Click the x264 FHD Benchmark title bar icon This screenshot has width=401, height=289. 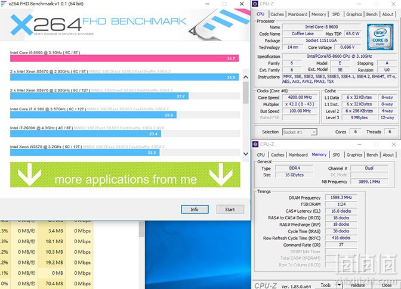click(x=4, y=4)
